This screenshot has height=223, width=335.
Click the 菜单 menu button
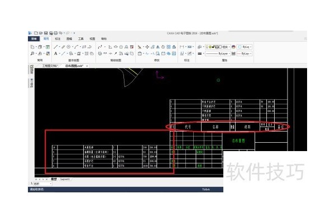point(34,39)
